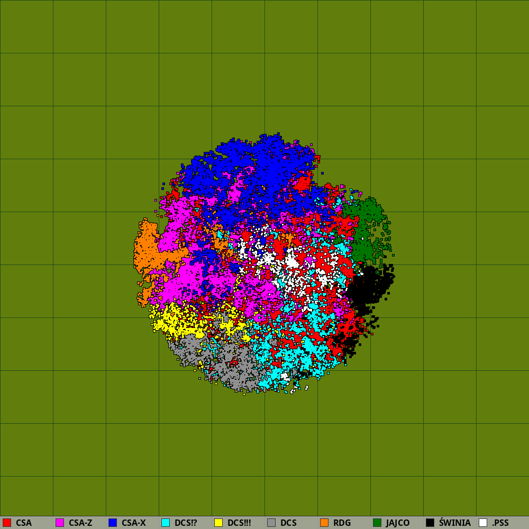Click the cyan DCS!? legend swatch
529x529 pixels.
166,523
